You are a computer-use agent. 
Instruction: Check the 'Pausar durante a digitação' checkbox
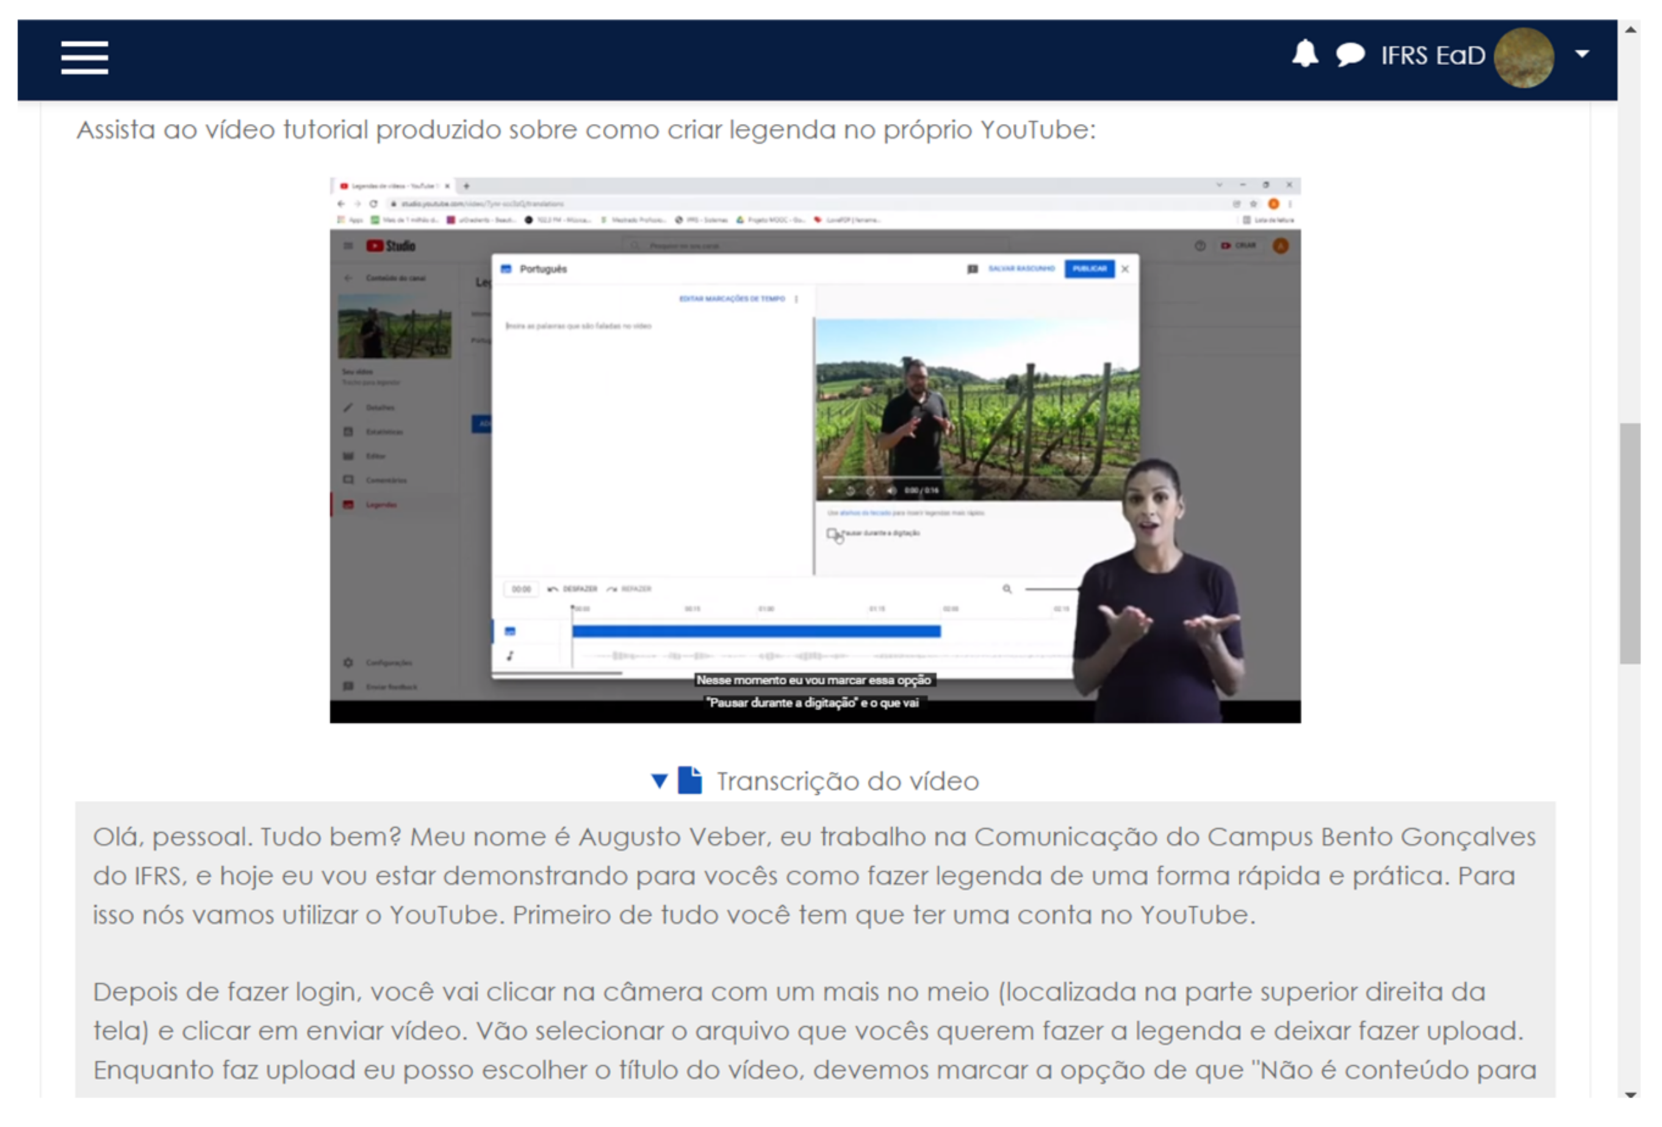(832, 533)
